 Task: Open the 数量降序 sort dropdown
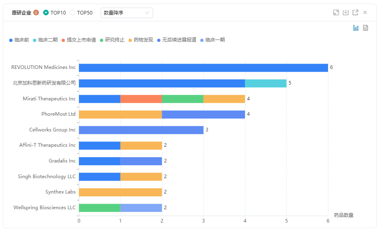click(127, 13)
